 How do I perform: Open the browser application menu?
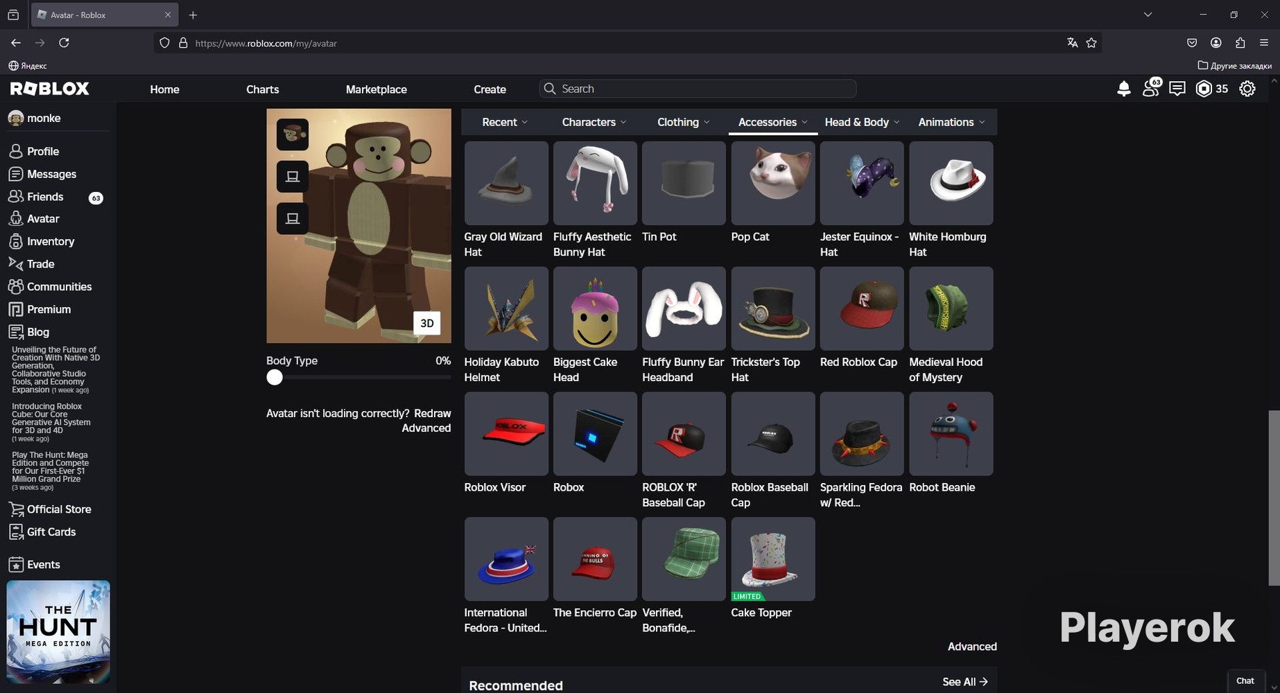click(x=1264, y=43)
